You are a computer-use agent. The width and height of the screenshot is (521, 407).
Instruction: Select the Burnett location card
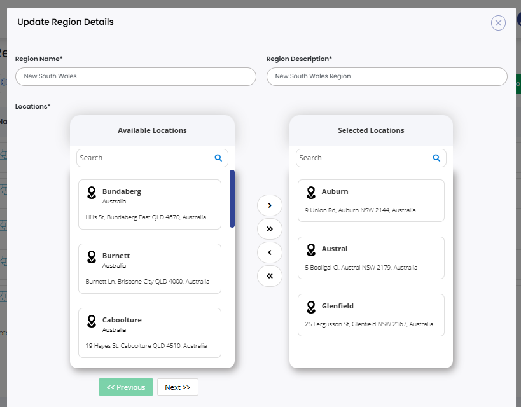coord(149,268)
